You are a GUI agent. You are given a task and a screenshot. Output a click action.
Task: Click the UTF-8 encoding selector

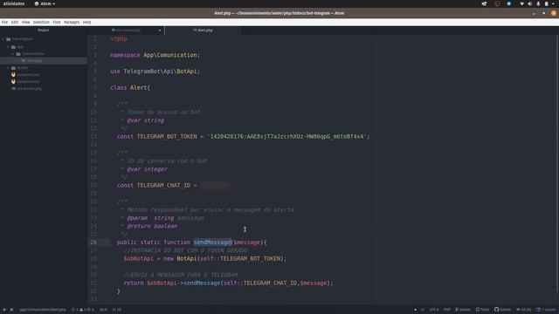(434, 310)
